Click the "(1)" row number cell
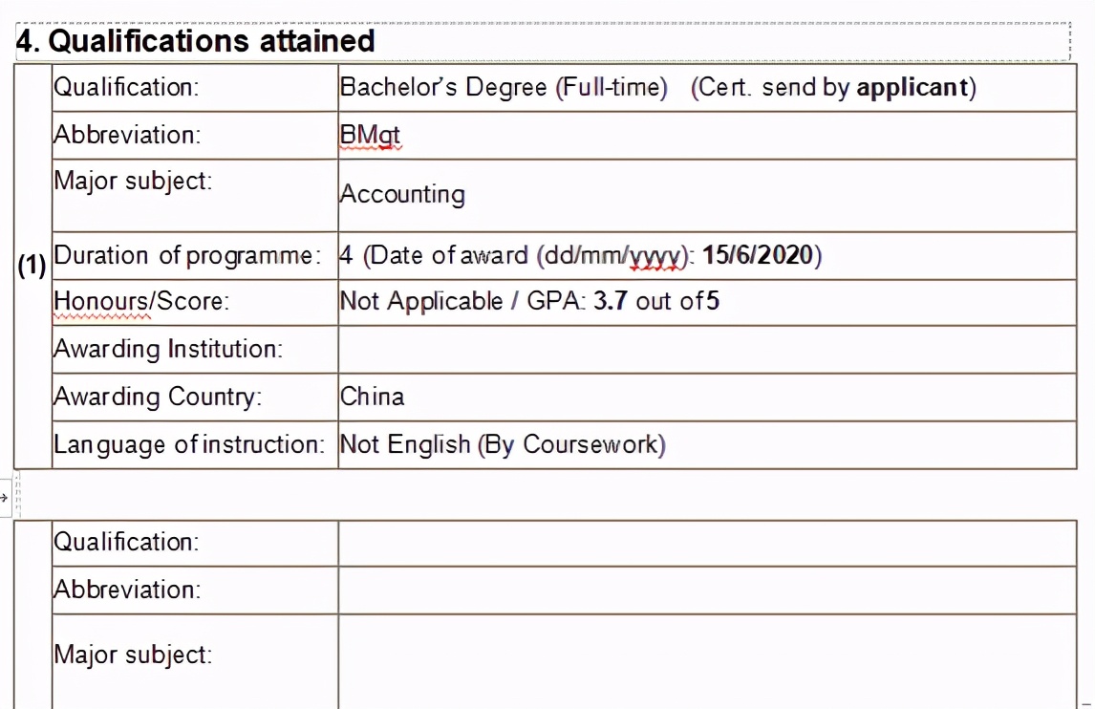1095x709 pixels. (32, 266)
